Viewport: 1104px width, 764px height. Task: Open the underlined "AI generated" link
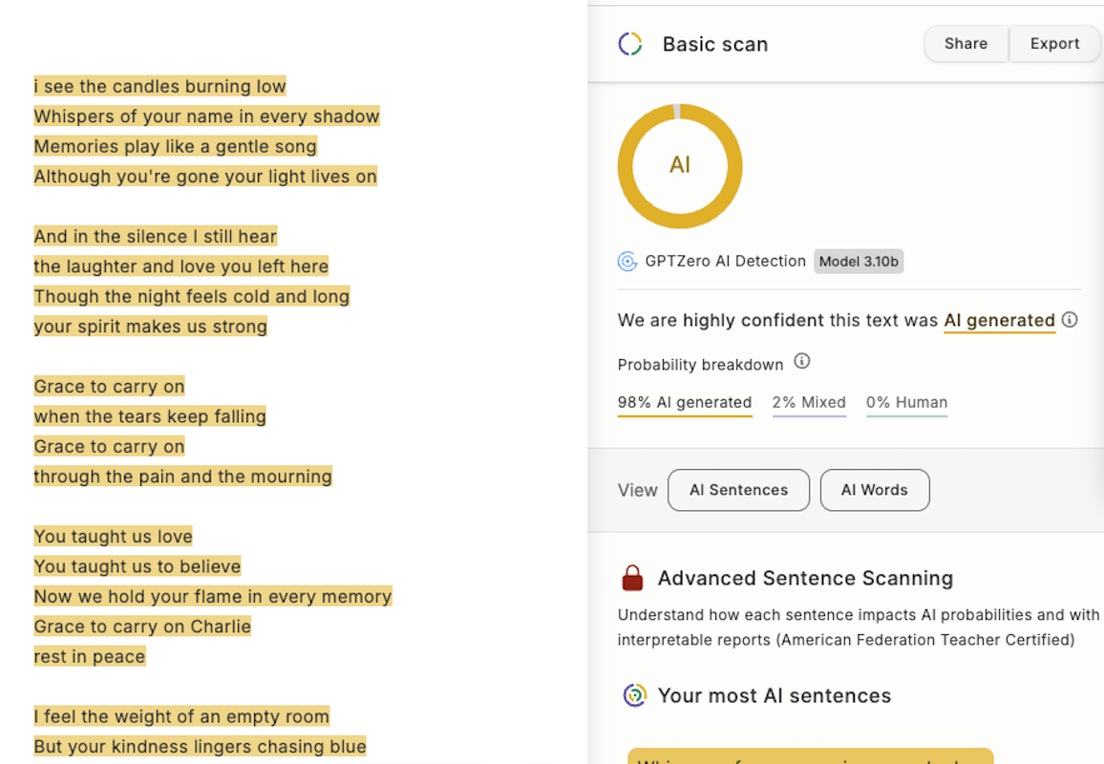tap(999, 320)
